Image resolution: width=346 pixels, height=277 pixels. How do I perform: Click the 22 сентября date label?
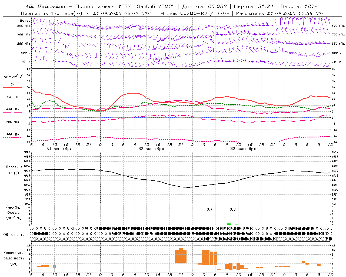[151, 149]
